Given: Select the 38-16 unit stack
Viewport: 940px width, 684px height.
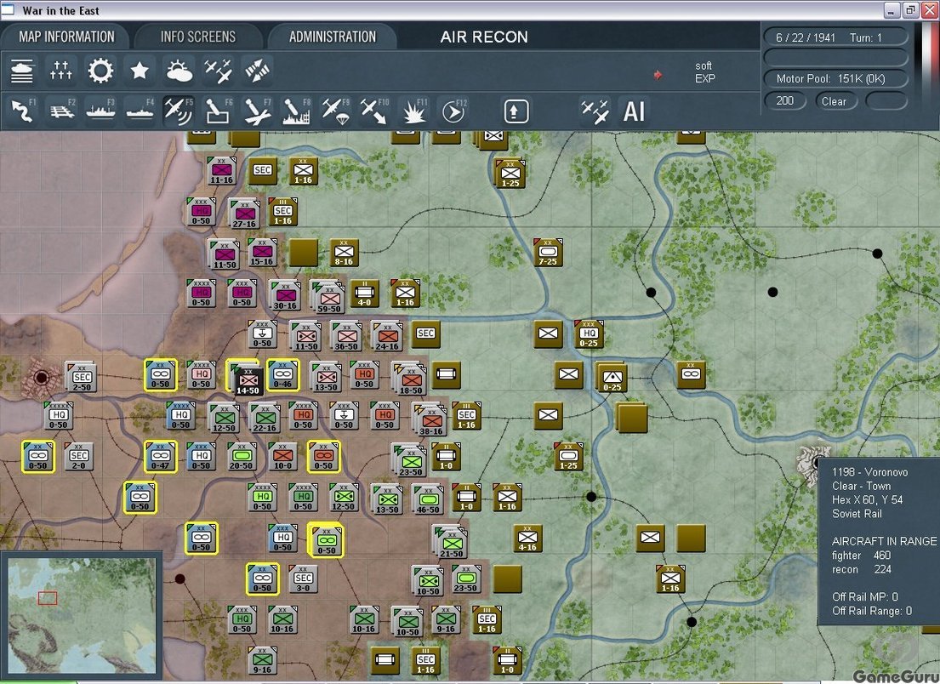Looking at the screenshot, I should [430, 419].
